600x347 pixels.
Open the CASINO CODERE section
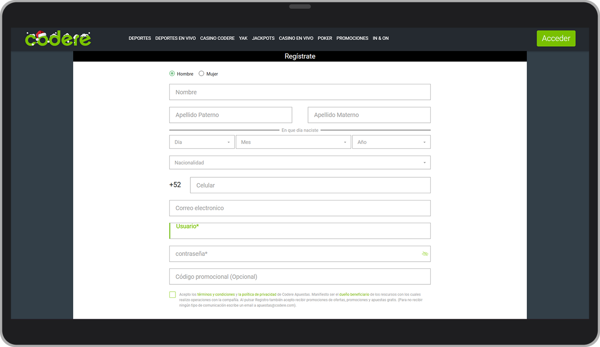click(x=217, y=38)
